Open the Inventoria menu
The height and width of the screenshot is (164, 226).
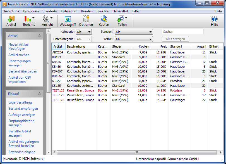tap(11, 11)
